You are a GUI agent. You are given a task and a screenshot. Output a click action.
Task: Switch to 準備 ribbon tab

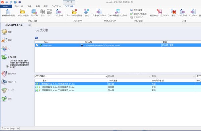[x=38, y=6]
